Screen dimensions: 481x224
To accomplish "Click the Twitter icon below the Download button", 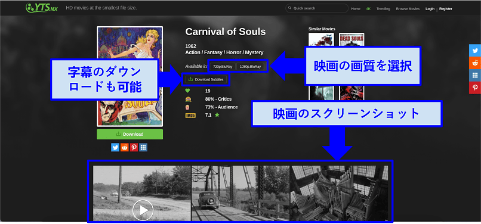I will [x=115, y=147].
